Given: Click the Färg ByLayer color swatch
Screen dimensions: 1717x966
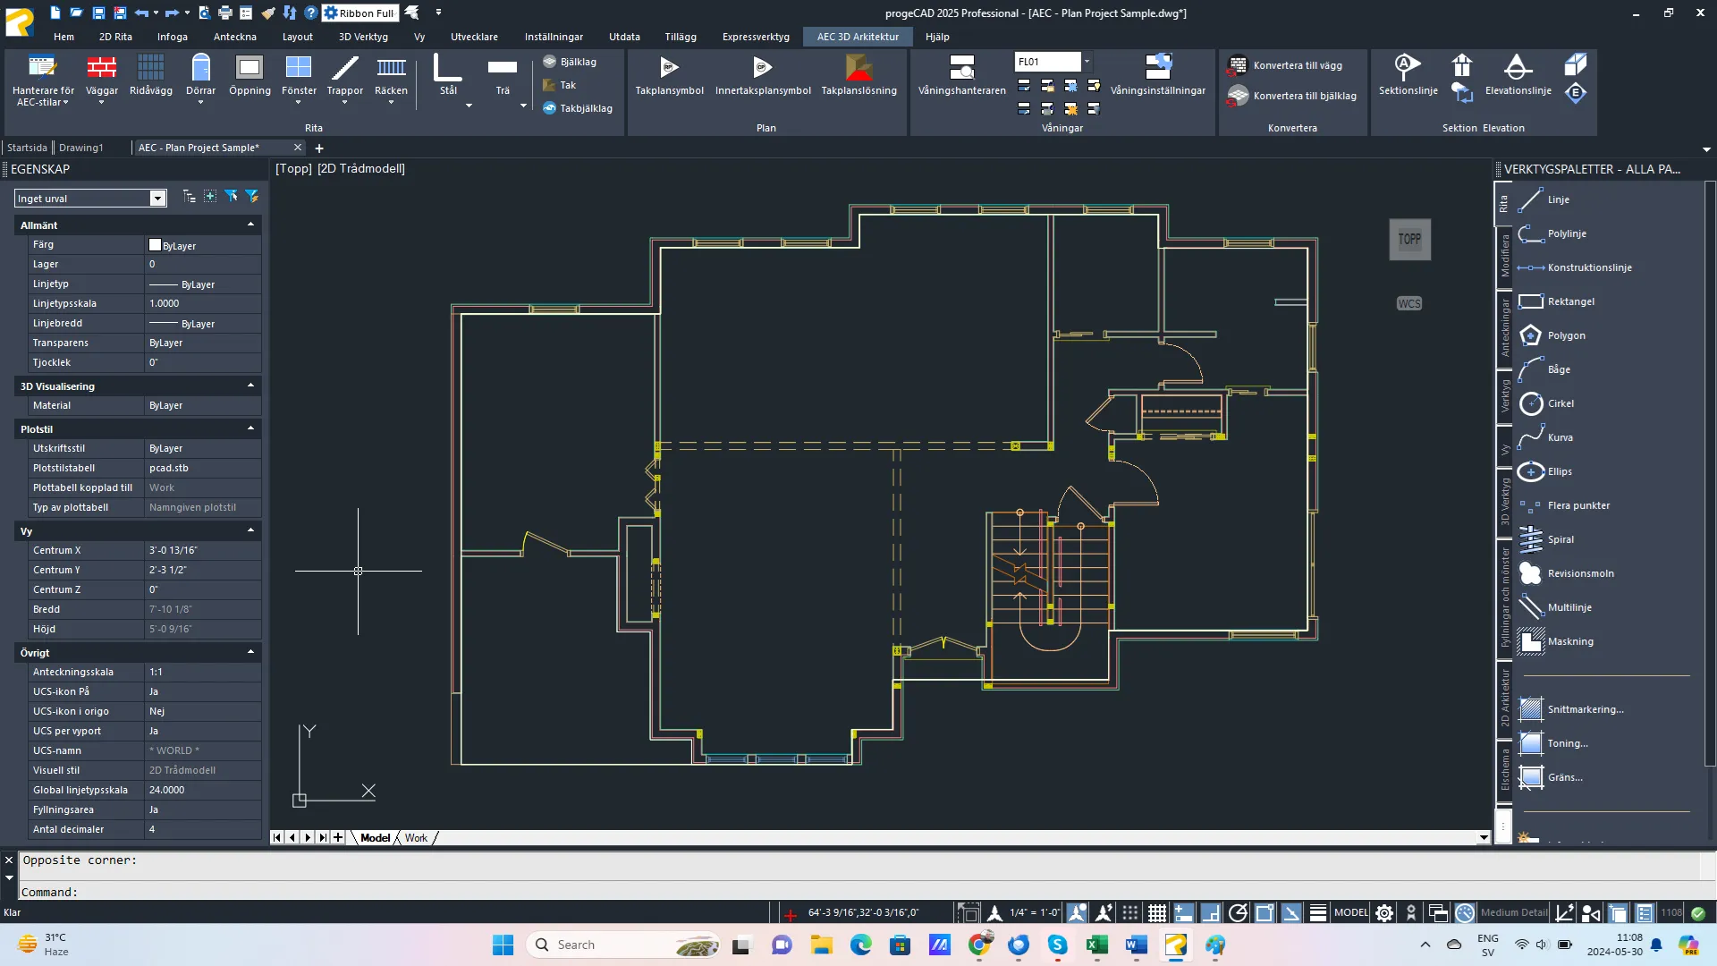Looking at the screenshot, I should pyautogui.click(x=155, y=245).
